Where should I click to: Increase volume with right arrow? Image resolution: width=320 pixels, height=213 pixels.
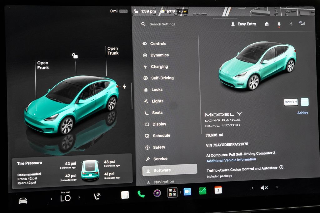277,187
